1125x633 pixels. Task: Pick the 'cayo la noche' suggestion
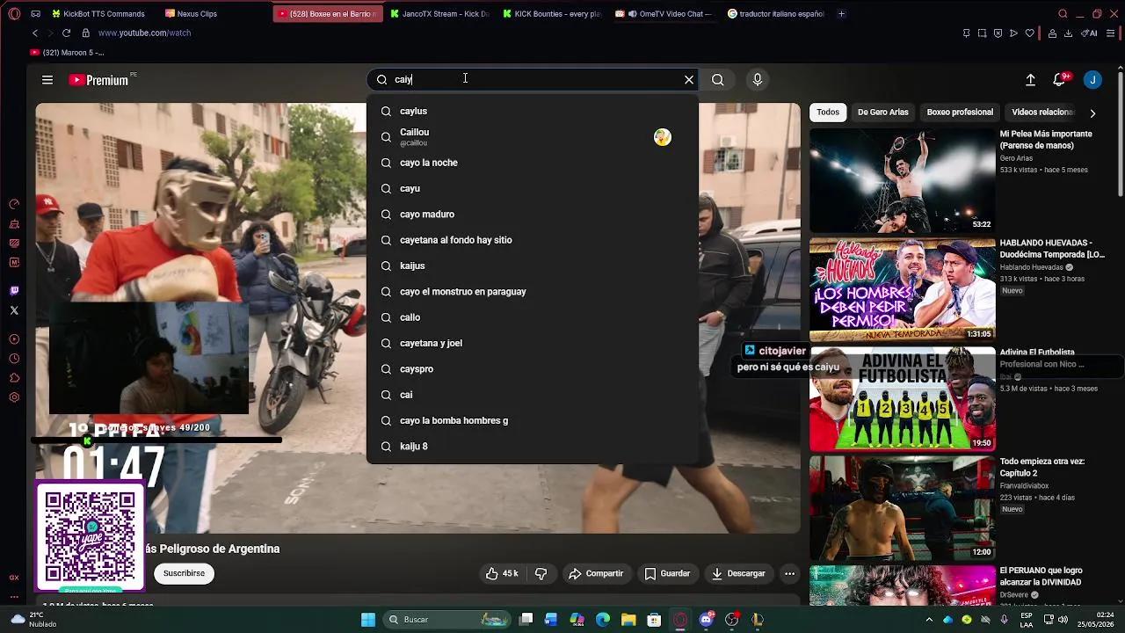click(x=533, y=163)
